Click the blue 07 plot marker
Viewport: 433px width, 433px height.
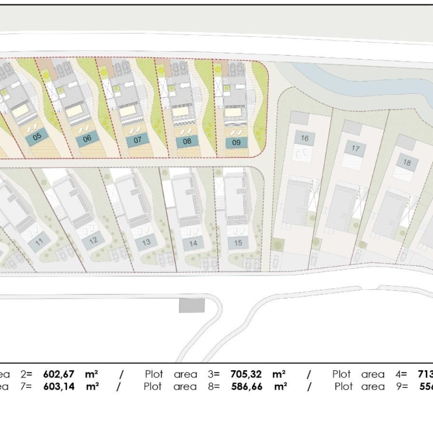(137, 140)
